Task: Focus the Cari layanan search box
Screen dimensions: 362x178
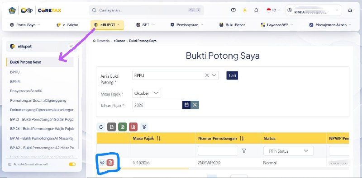Action: (x=146, y=10)
